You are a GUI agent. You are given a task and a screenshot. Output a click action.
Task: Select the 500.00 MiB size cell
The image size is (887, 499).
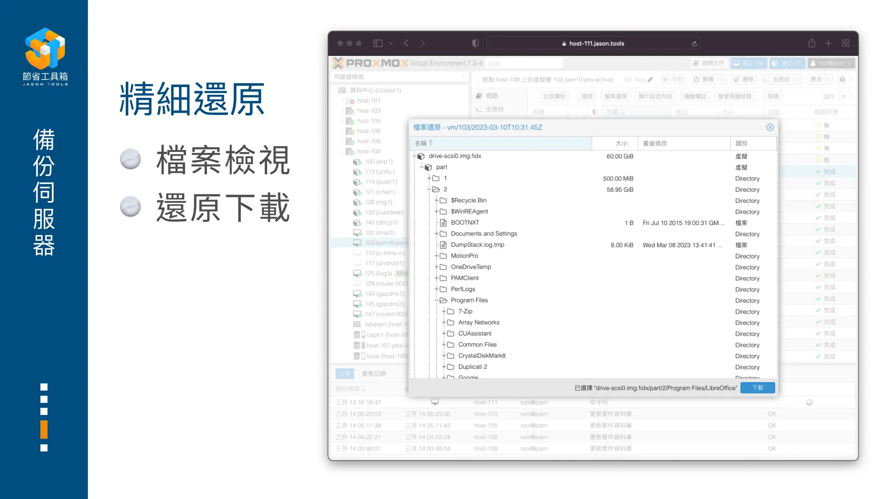coord(618,178)
